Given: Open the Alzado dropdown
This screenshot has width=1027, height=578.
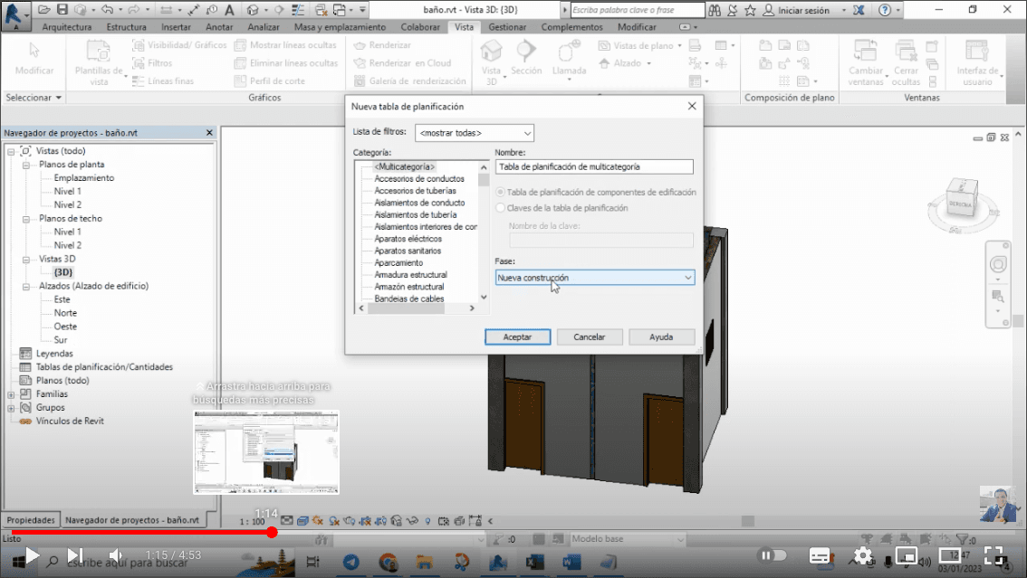Looking at the screenshot, I should pyautogui.click(x=625, y=63).
